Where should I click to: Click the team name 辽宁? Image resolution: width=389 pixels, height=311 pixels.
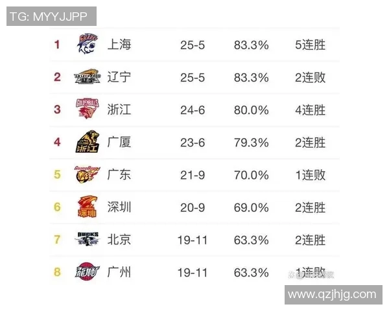119,77
